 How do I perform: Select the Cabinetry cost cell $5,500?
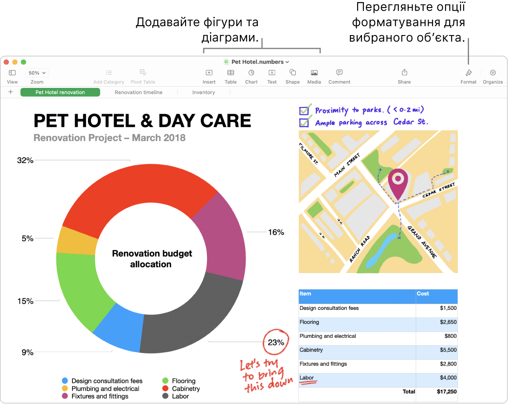[436, 350]
